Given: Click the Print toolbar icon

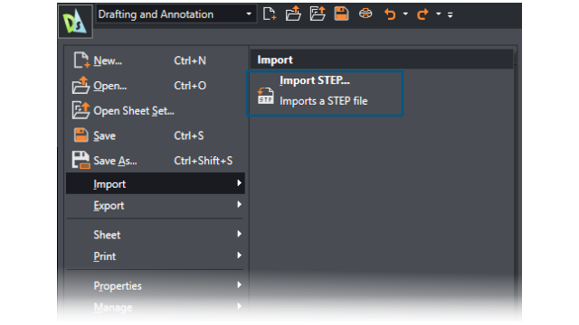Looking at the screenshot, I should [365, 14].
